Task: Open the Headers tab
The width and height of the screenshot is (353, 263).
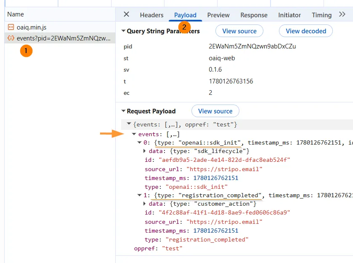Action: tap(152, 15)
